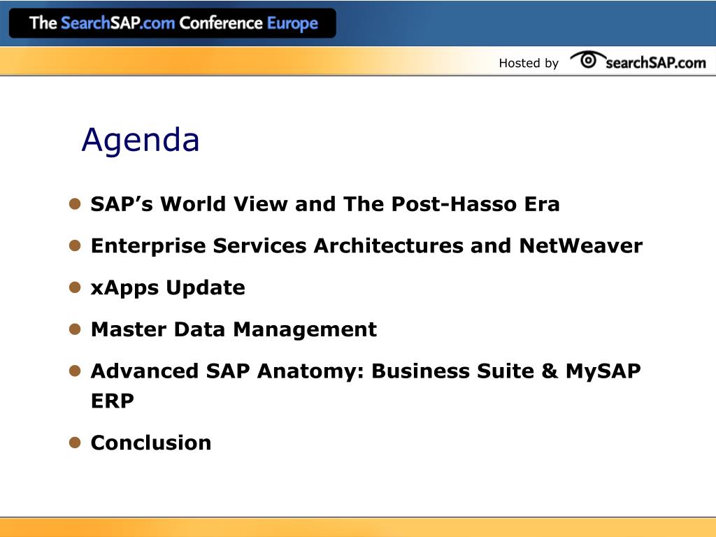Click the 'Master Data Management' agenda item
The height and width of the screenshot is (537, 716).
[x=234, y=329]
